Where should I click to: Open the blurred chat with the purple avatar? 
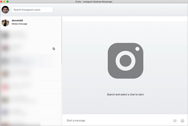[x=31, y=112]
